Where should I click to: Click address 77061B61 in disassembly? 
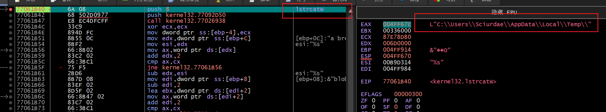point(31,73)
